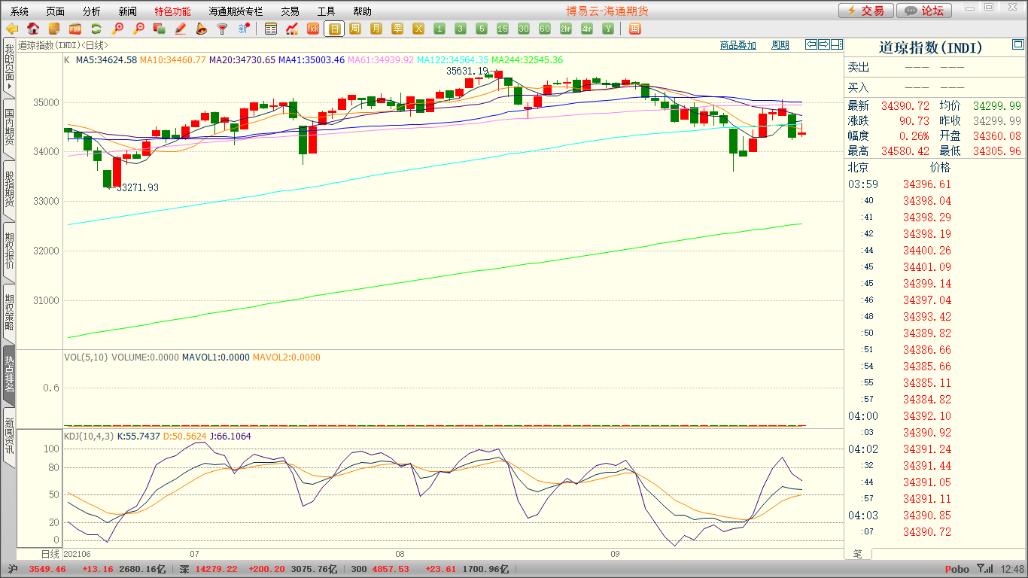This screenshot has height=578, width=1028.
Task: Open the 特色功能 menu
Action: pos(173,11)
